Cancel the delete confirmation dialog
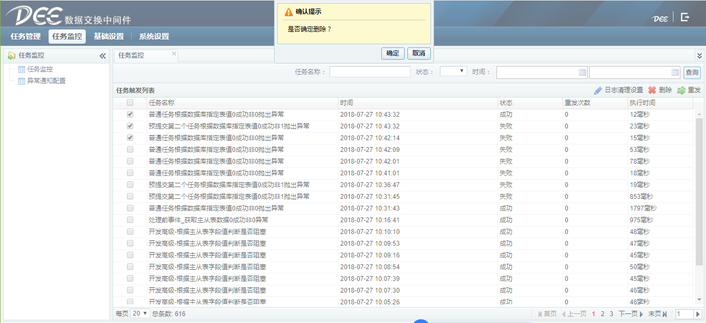 pos(419,53)
